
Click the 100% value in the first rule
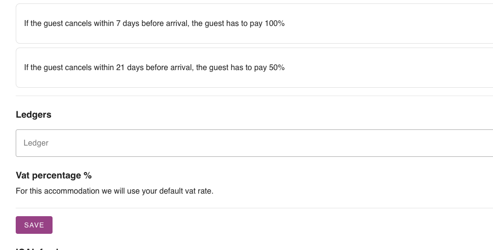274,24
